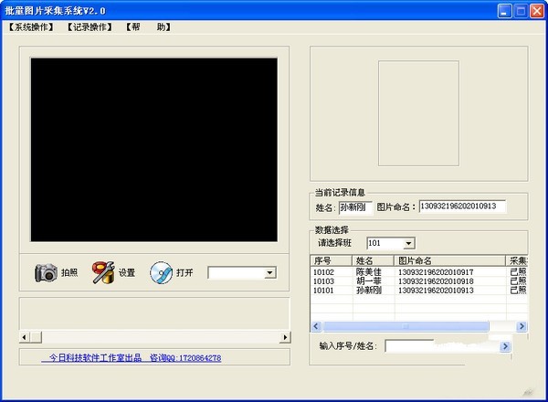Click the 图片命名 field with 130932196202010913
This screenshot has width=548, height=402.
(x=462, y=206)
